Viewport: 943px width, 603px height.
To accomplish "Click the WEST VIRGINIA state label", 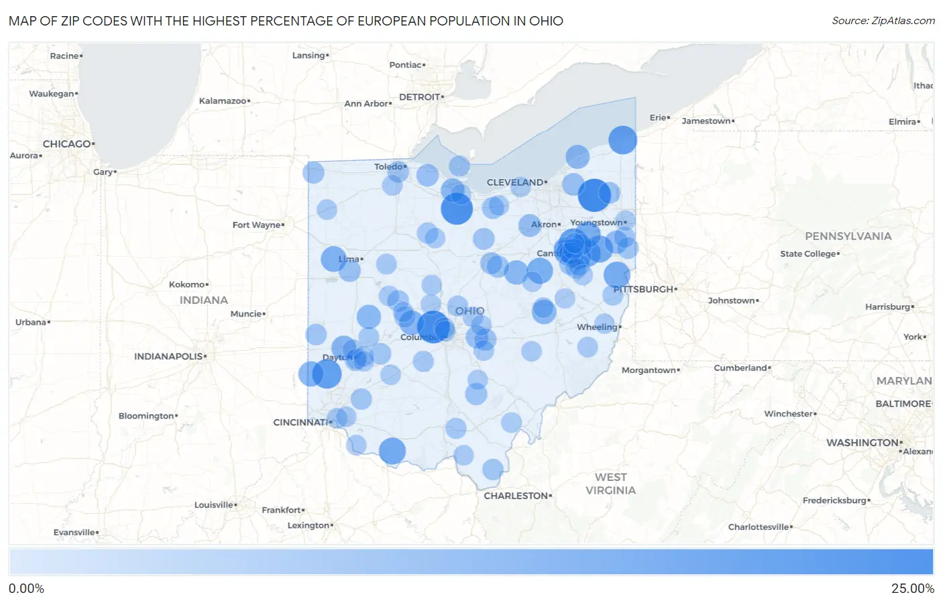I will (610, 484).
